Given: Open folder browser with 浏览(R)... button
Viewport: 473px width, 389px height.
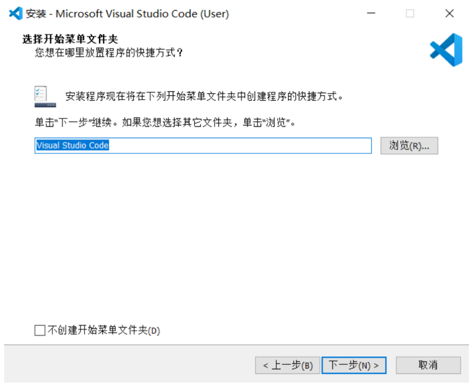Looking at the screenshot, I should point(409,146).
